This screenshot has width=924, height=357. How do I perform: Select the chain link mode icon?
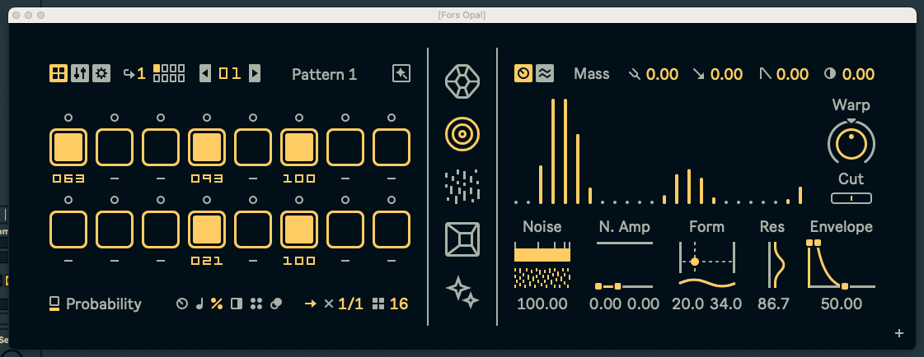coord(276,304)
